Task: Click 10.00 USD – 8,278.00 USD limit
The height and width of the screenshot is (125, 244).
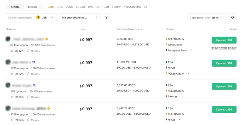Action: coord(133,44)
